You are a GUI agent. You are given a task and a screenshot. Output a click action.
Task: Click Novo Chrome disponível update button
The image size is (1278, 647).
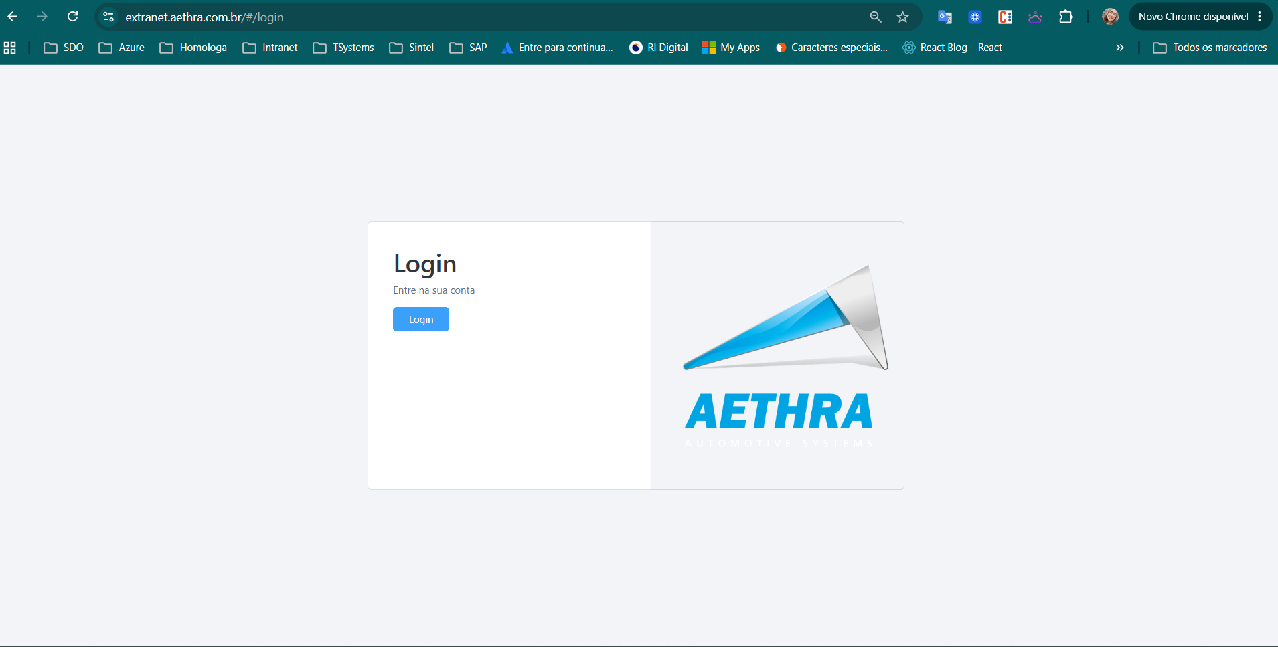(x=1193, y=17)
